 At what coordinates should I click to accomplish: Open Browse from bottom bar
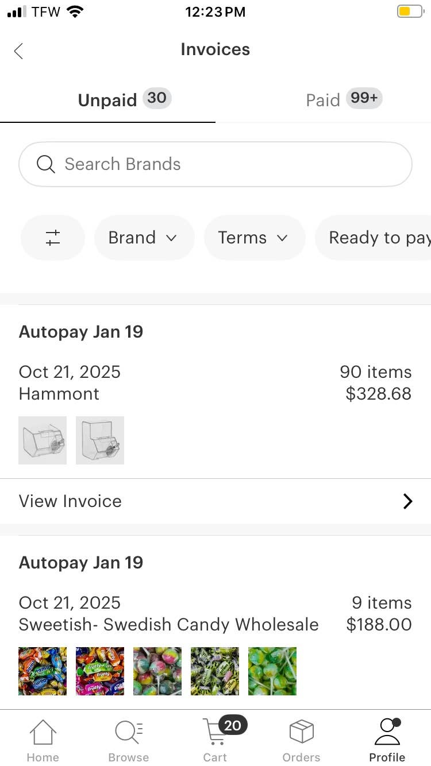129,741
